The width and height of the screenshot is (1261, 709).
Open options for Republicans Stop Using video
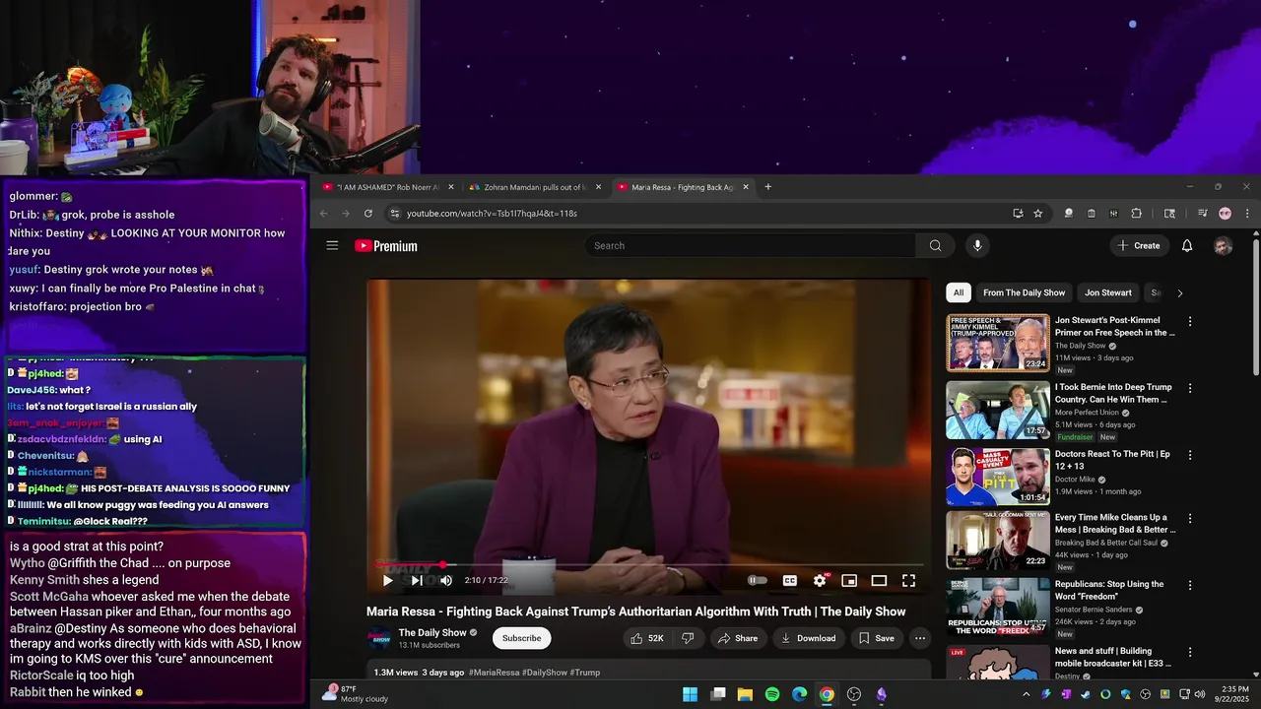tap(1190, 585)
